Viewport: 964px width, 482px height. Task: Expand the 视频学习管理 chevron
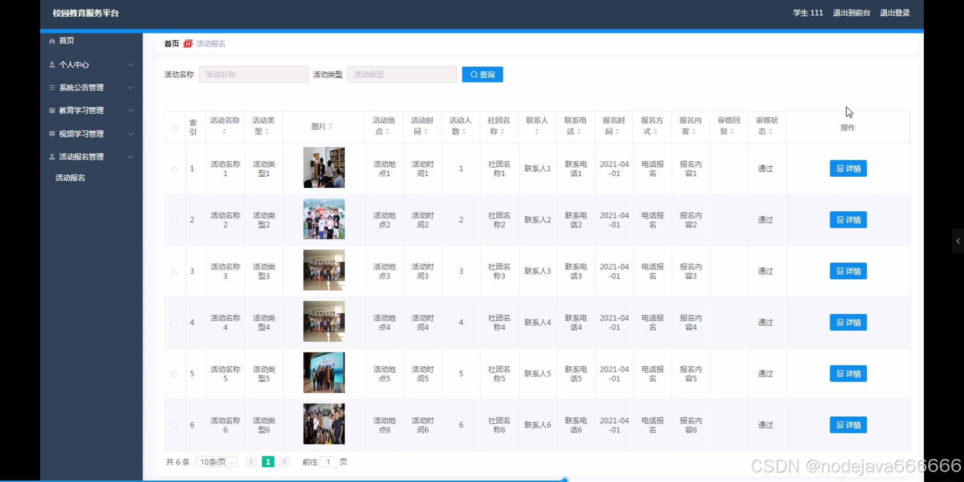(x=131, y=134)
